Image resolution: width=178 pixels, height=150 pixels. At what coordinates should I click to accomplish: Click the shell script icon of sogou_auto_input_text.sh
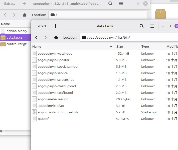coord(34,112)
